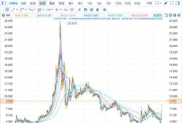The image size is (182, 123).
Task: Expand the line tool dropdown arrow
Action: [17, 9]
